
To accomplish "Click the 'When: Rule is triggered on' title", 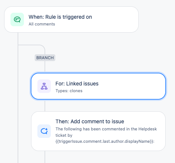I will (60, 17).
